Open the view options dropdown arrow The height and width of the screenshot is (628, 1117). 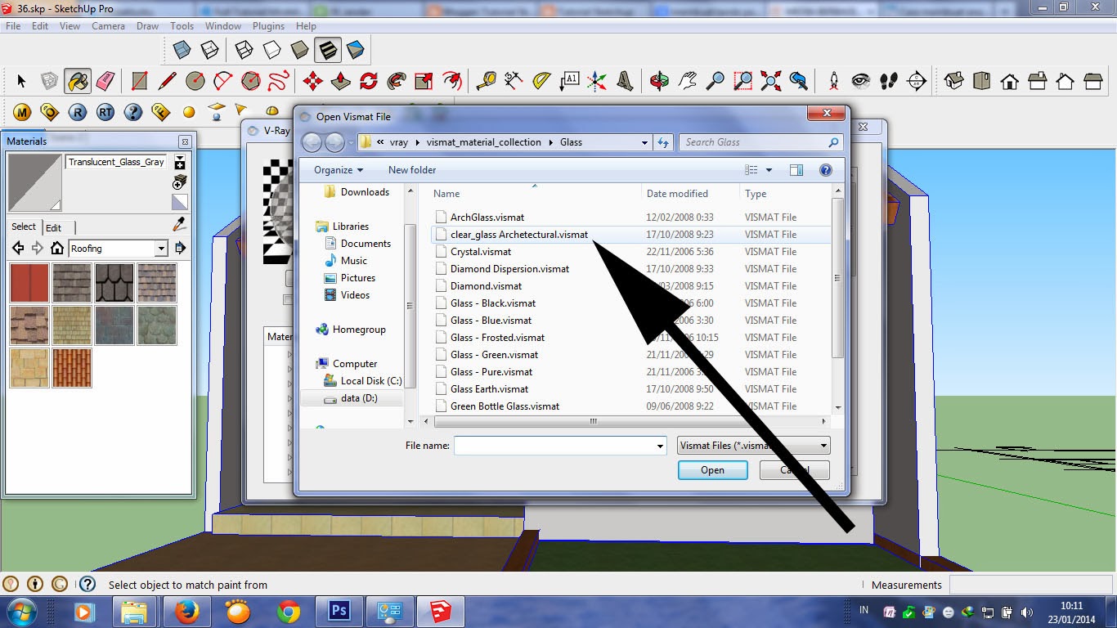point(769,170)
